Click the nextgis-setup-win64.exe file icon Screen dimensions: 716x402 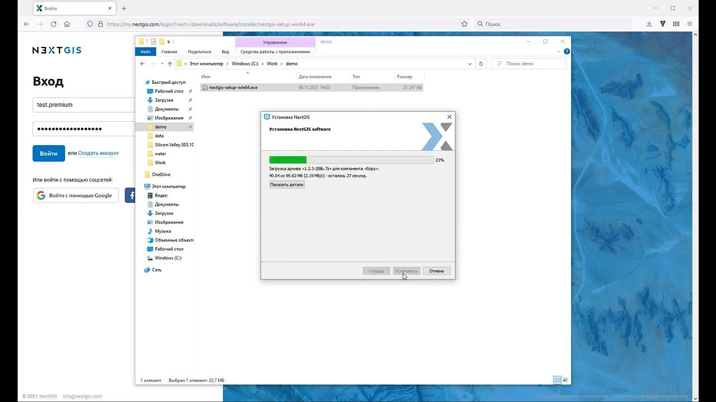tap(204, 87)
